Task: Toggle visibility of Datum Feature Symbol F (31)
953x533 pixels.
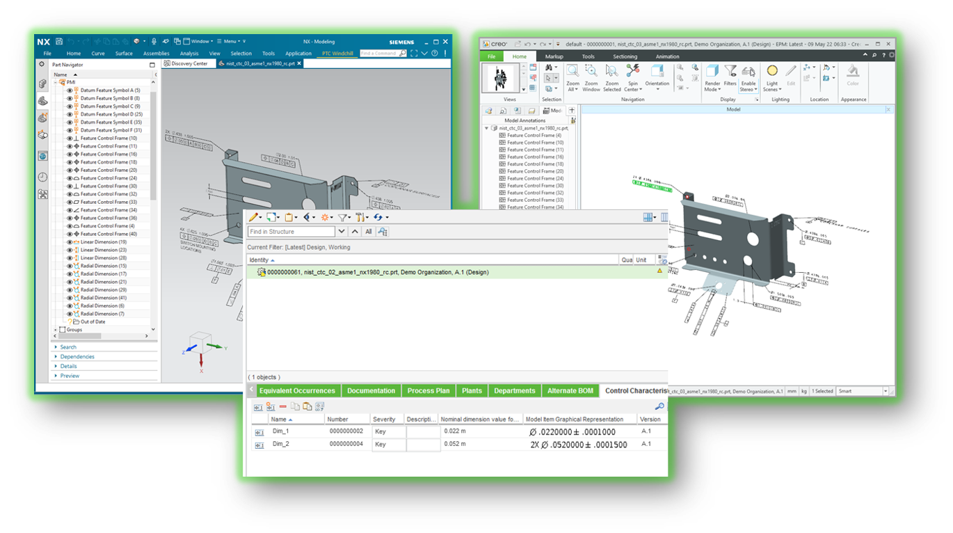Action: coord(70,130)
